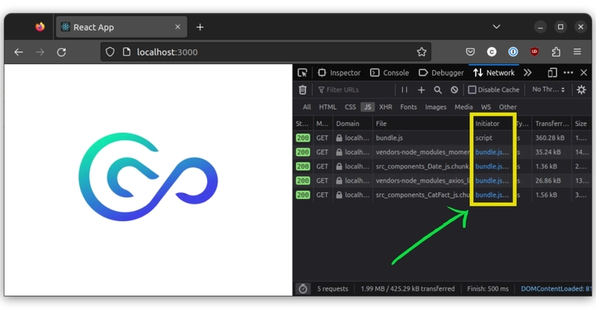The height and width of the screenshot is (313, 596).
Task: Open Network settings gear icon
Action: (x=581, y=90)
